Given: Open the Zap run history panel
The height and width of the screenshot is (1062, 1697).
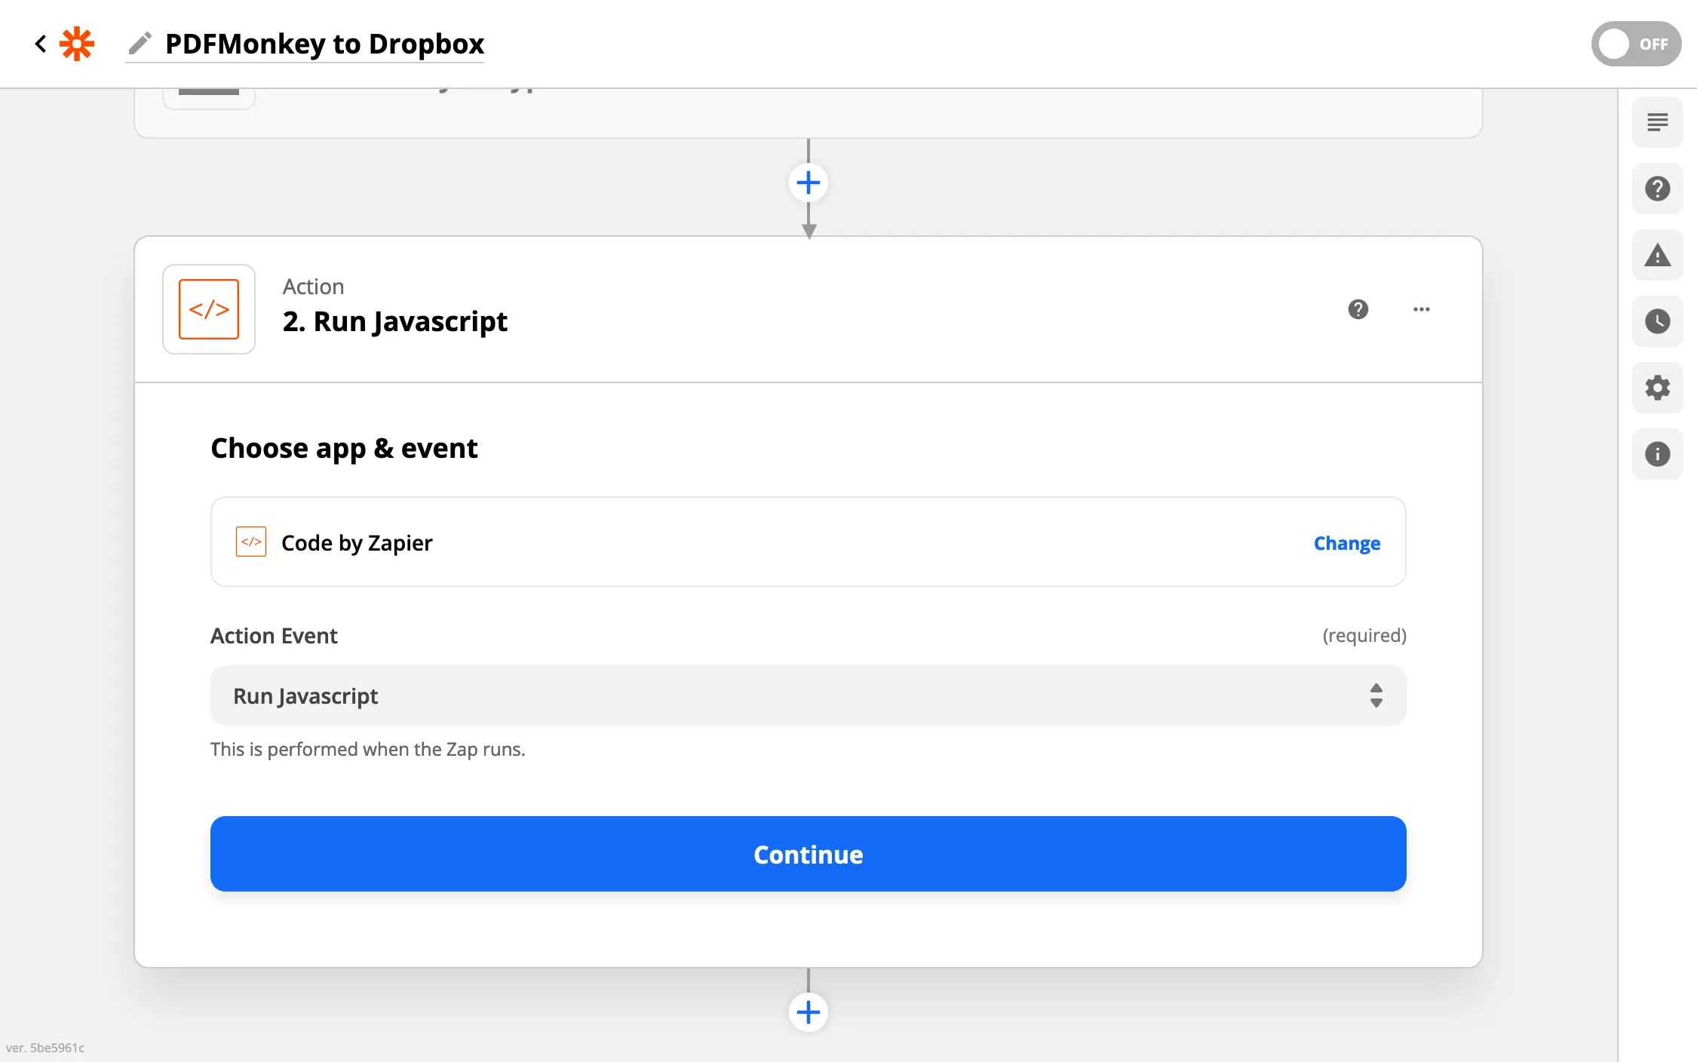Looking at the screenshot, I should point(1657,321).
